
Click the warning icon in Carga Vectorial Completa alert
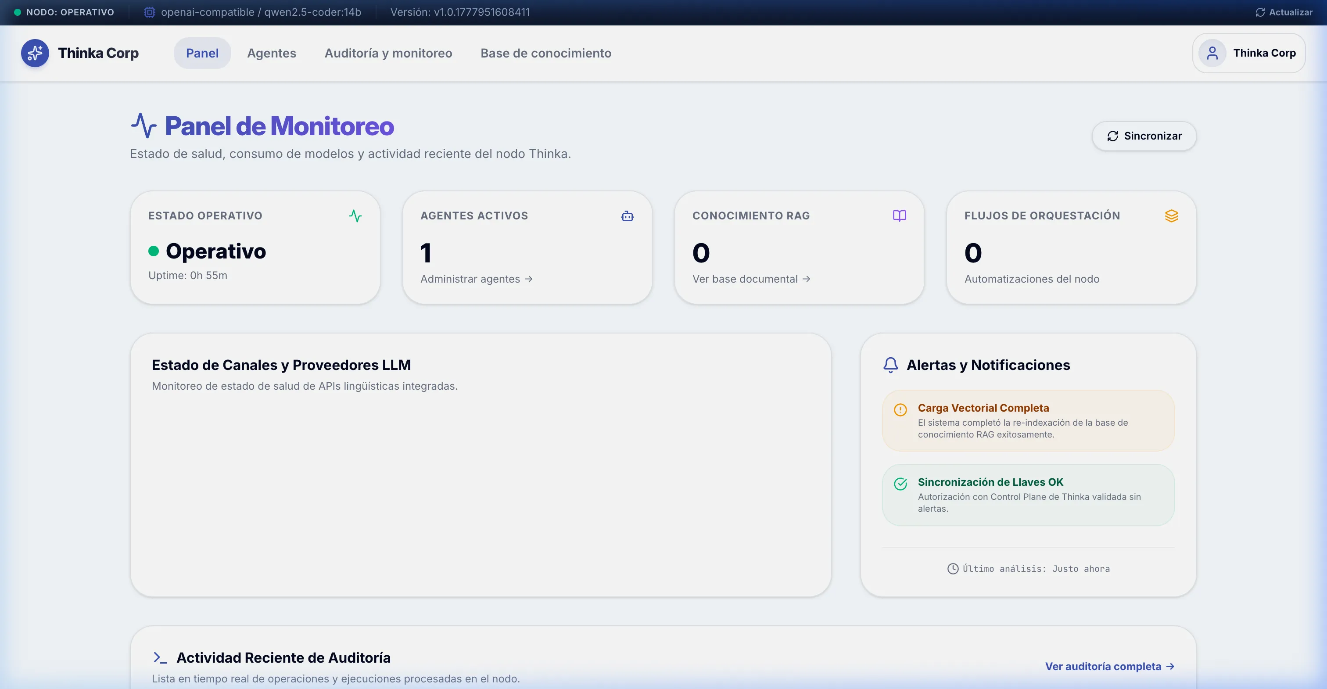(900, 410)
